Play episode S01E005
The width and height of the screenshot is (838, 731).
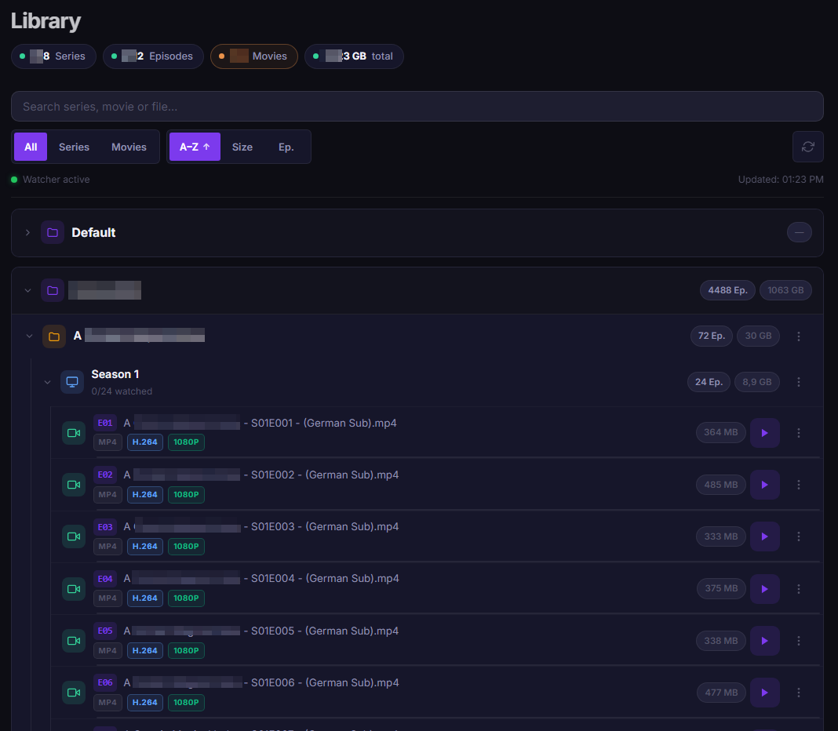point(764,641)
